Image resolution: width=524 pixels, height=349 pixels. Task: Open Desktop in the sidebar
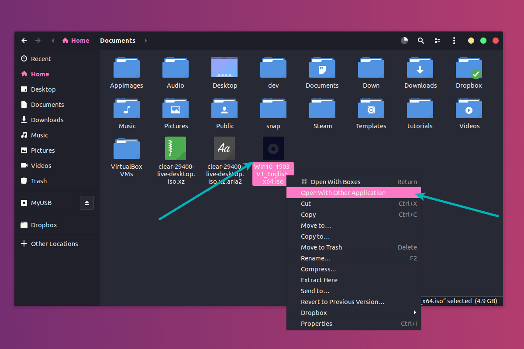click(57, 89)
